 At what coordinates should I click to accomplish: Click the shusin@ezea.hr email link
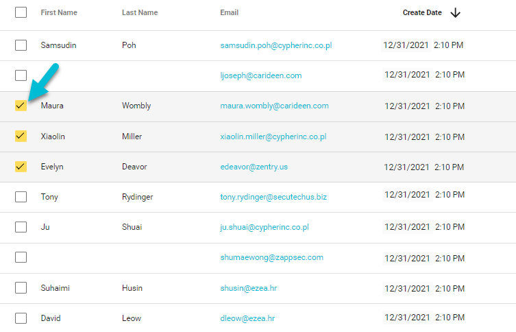248,288
